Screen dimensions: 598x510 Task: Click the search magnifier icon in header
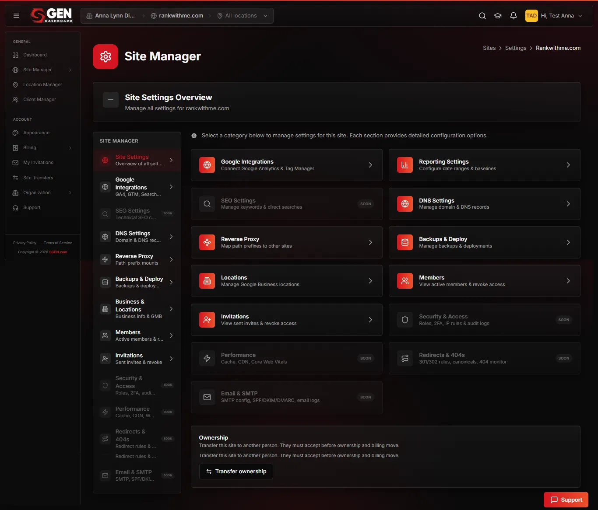click(482, 16)
